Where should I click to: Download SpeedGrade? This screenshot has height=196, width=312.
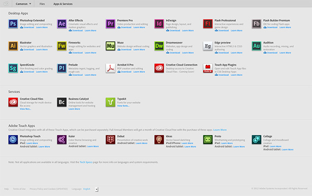coord(27,72)
